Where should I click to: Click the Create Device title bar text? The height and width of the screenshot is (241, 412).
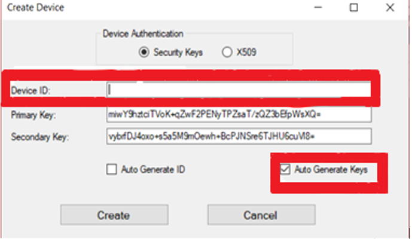[35, 8]
